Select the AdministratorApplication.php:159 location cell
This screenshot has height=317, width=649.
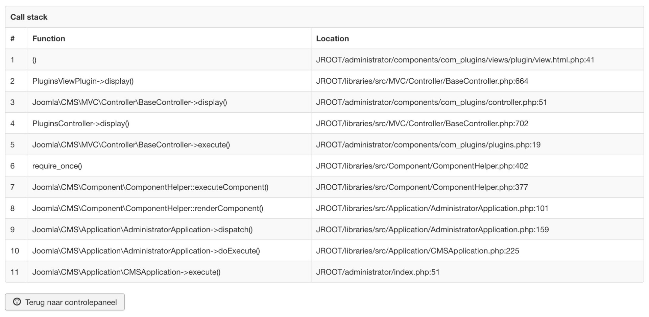coord(432,230)
